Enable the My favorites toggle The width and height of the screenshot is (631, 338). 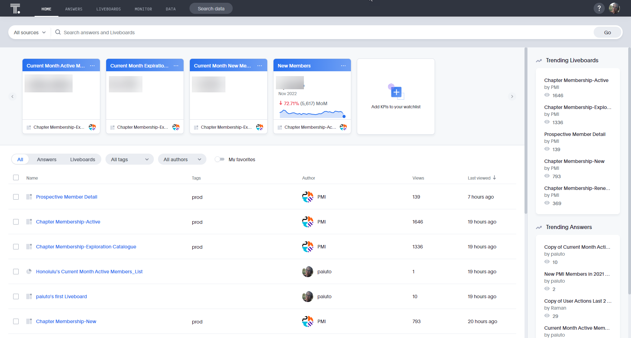[220, 159]
